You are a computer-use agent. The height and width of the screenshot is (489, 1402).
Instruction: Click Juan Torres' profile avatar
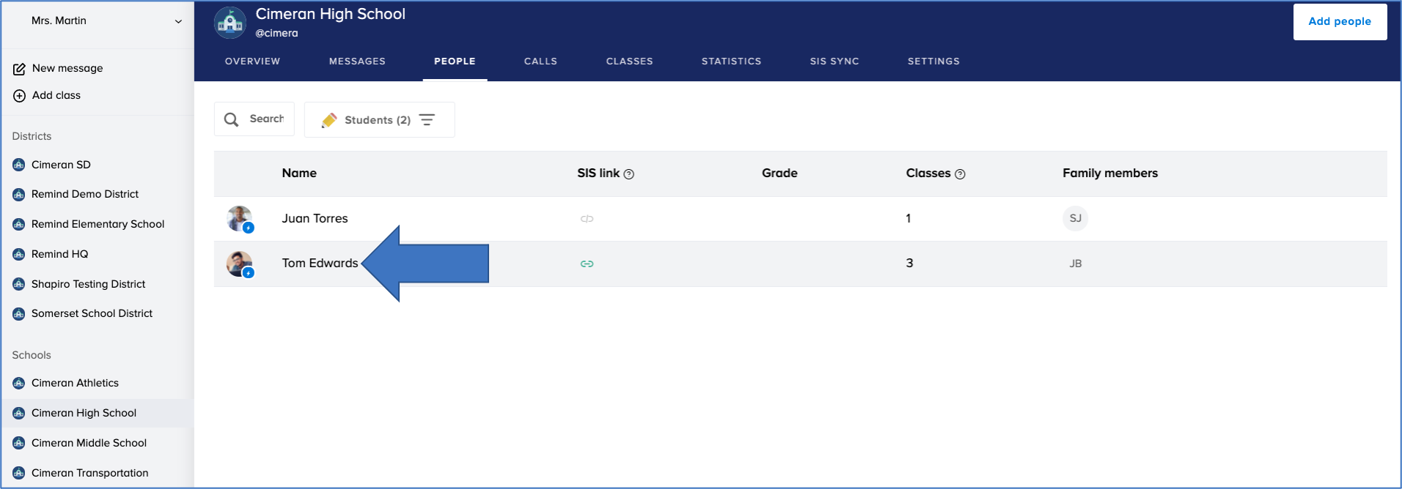pos(239,218)
